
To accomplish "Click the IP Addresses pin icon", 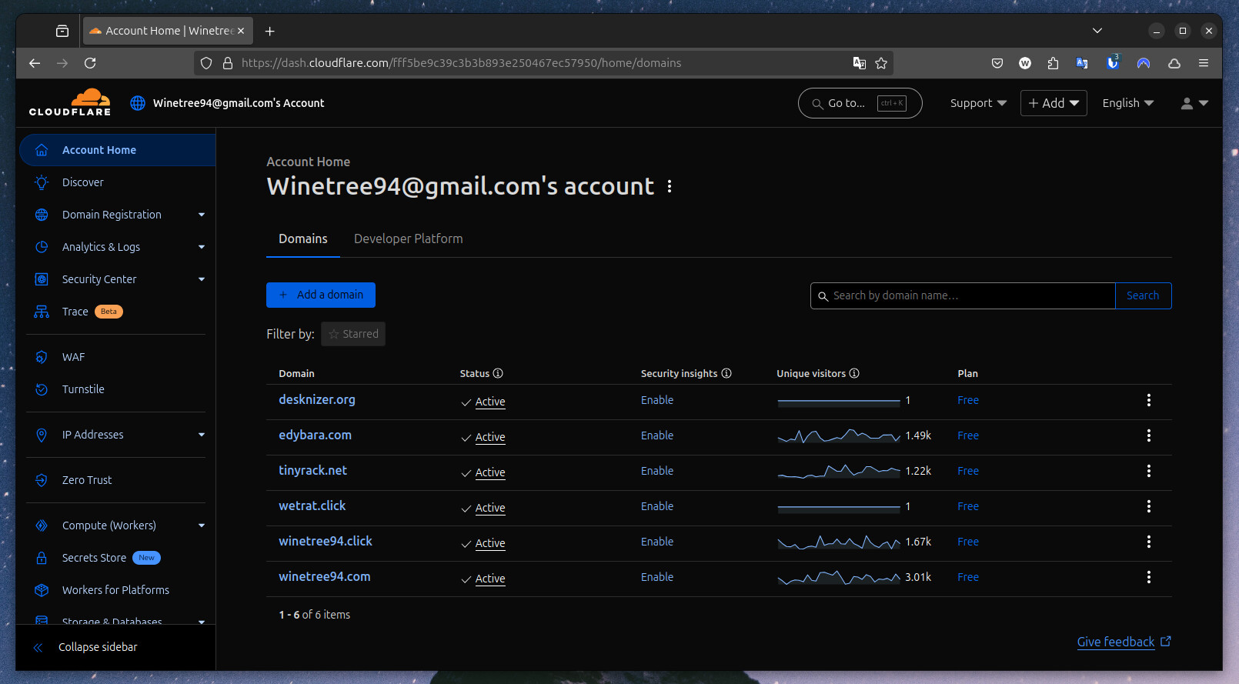I will coord(42,435).
